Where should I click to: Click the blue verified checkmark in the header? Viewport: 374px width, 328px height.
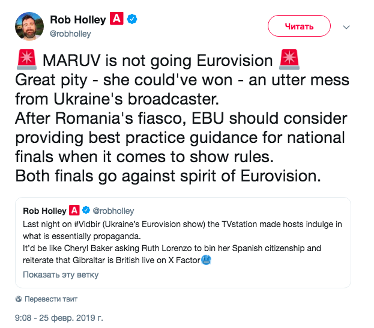[132, 20]
